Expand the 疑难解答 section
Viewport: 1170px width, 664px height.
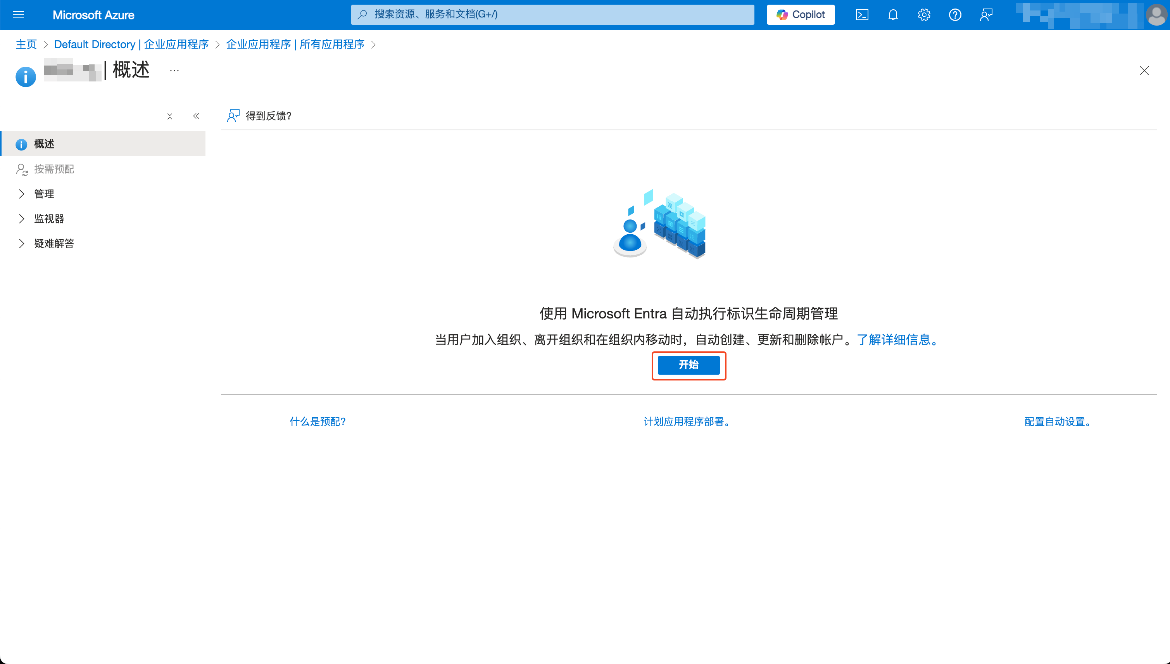tap(54, 243)
